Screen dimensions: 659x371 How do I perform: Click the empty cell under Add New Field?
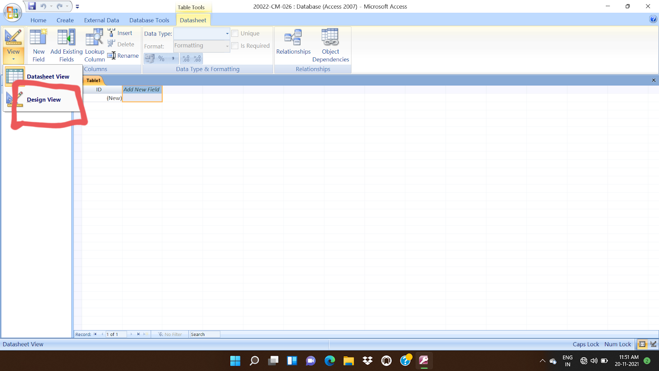coord(143,98)
